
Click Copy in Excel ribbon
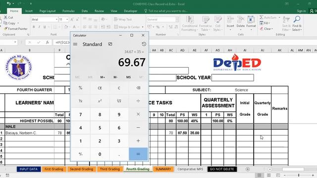click(9, 23)
